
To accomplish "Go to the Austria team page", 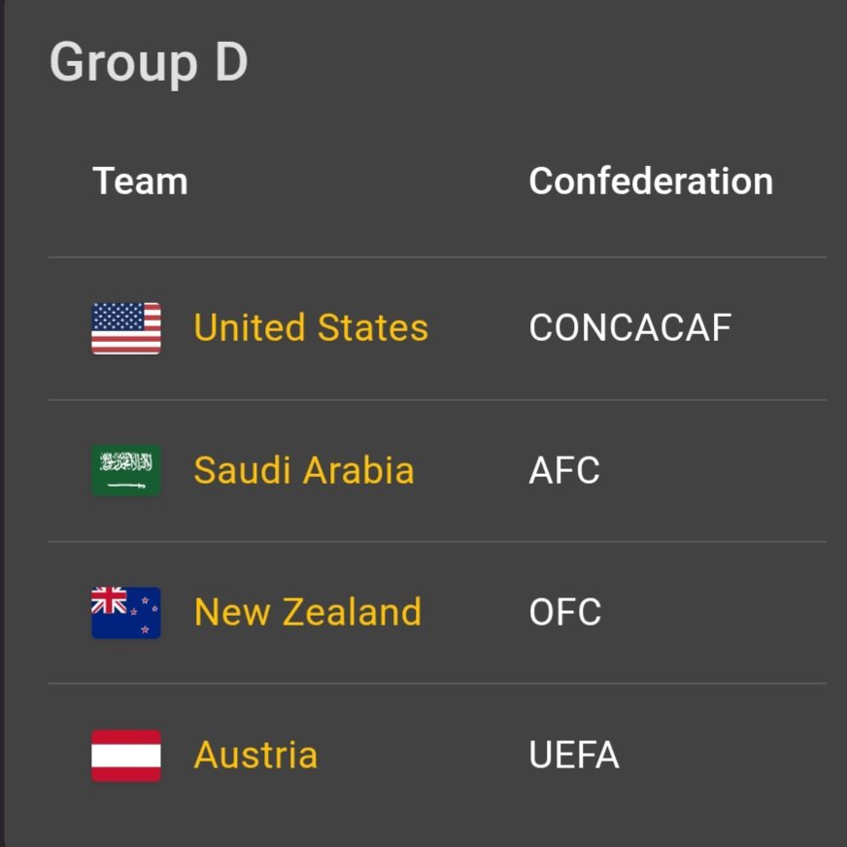I will click(x=255, y=756).
